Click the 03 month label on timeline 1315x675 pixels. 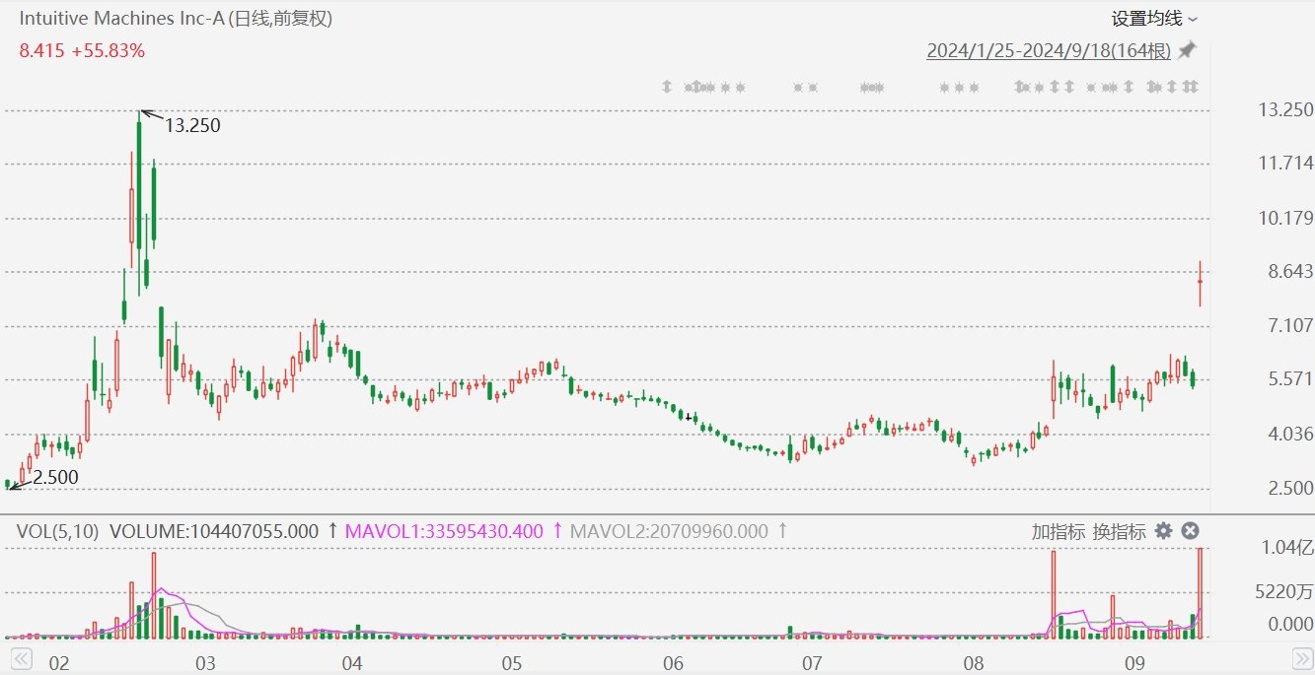click(x=205, y=663)
